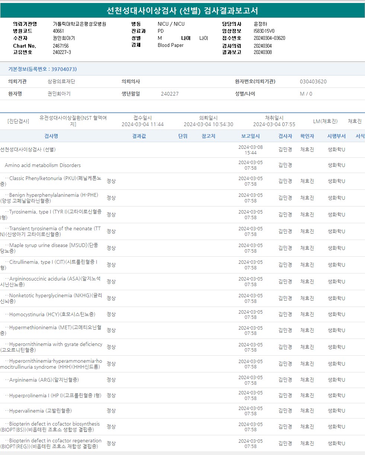Select the 환자번호 value 030403620

[313, 81]
